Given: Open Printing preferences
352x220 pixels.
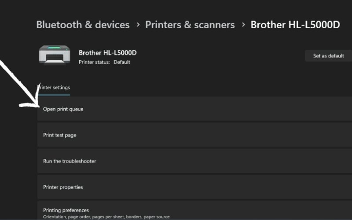Looking at the screenshot, I should (66, 210).
